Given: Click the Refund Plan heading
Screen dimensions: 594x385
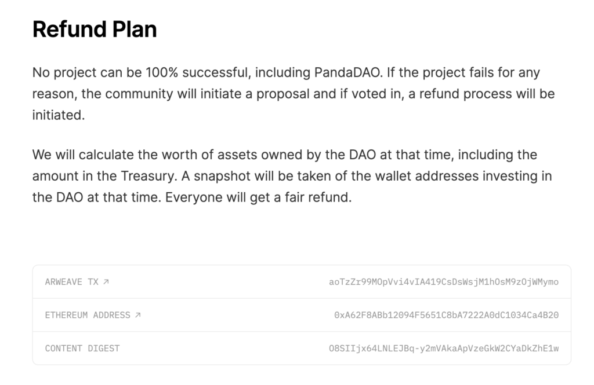Looking at the screenshot, I should (95, 29).
